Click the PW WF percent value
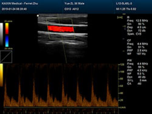 141,74
